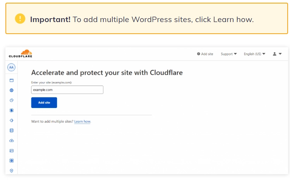This screenshot has width=290, height=185.
Task: Open the lightning bolt speed icon
Action: (x=12, y=110)
